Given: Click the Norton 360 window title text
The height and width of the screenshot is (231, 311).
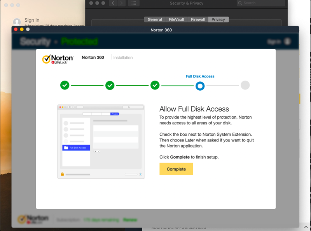Looking at the screenshot, I should pyautogui.click(x=161, y=30).
